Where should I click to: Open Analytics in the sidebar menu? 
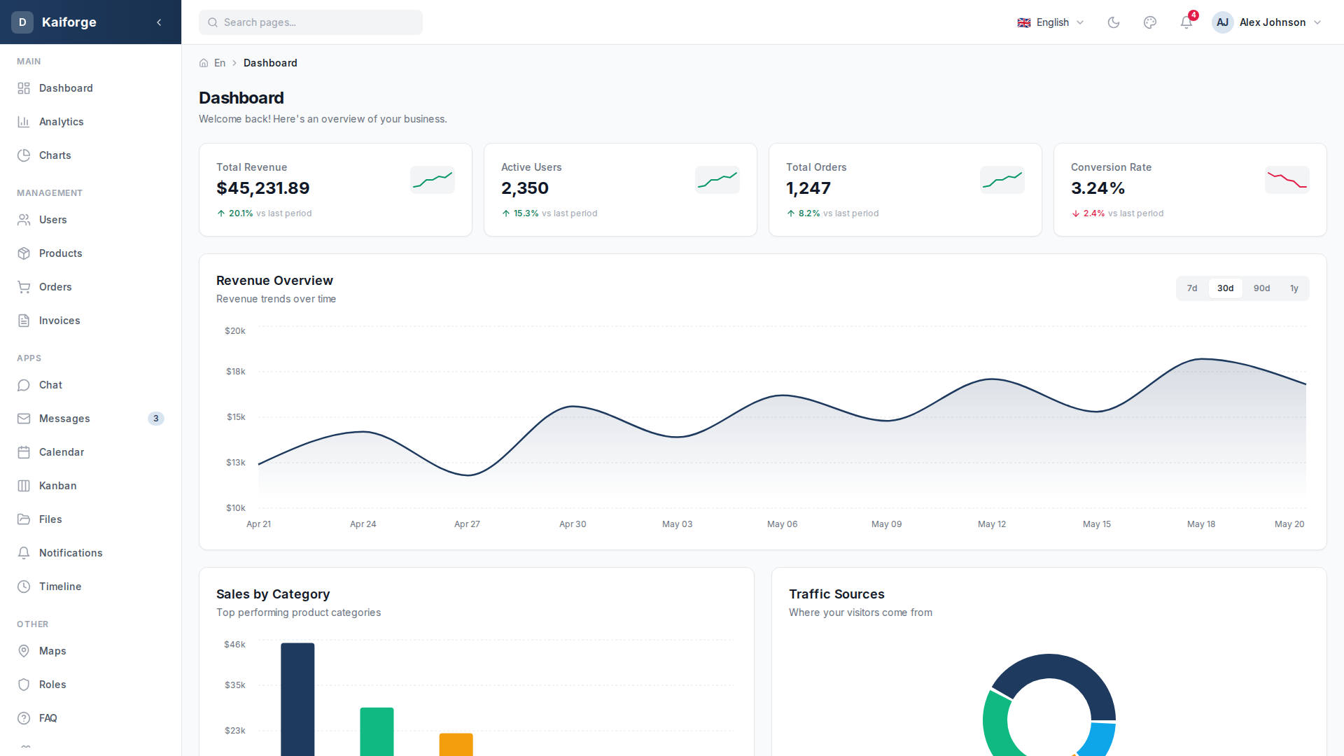[x=61, y=122]
